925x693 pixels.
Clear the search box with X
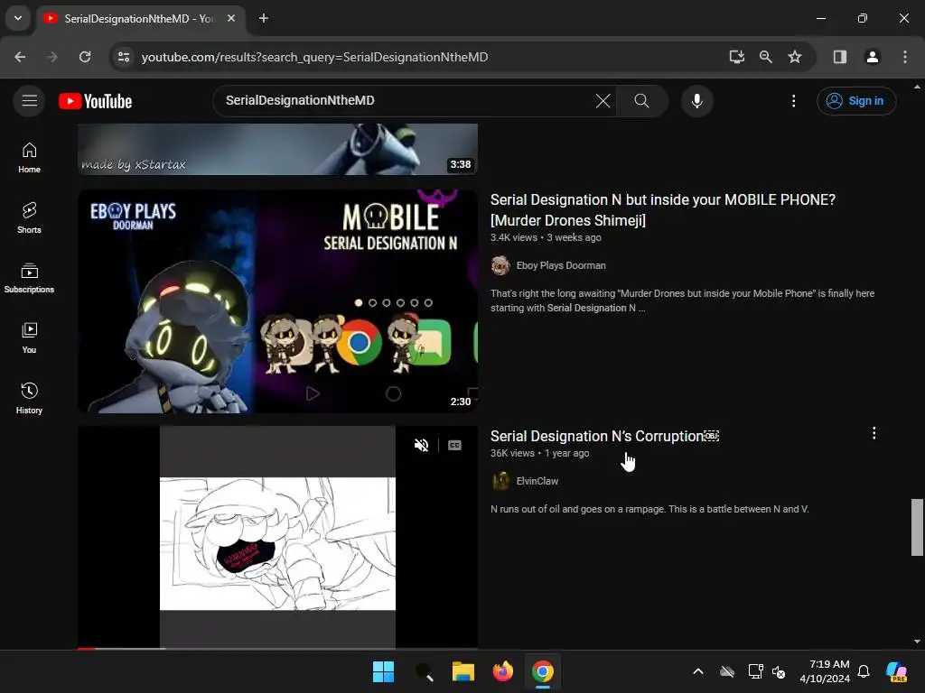tap(603, 101)
